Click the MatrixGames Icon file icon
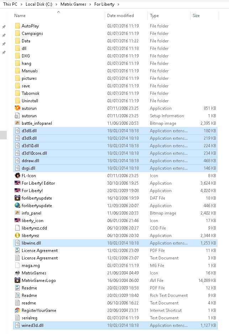Screen dimensions: 229x334 tap(17, 273)
